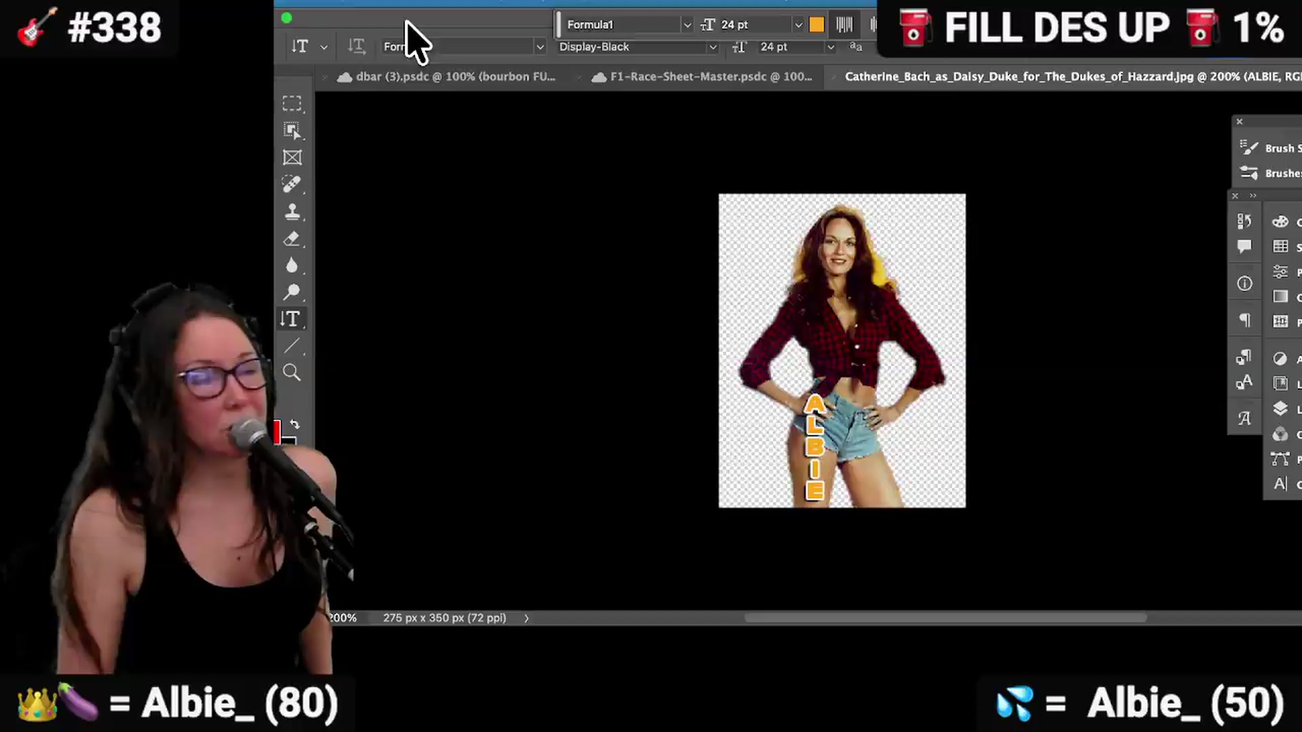
Task: Click the lower 24 pt font size field
Action: [x=790, y=47]
